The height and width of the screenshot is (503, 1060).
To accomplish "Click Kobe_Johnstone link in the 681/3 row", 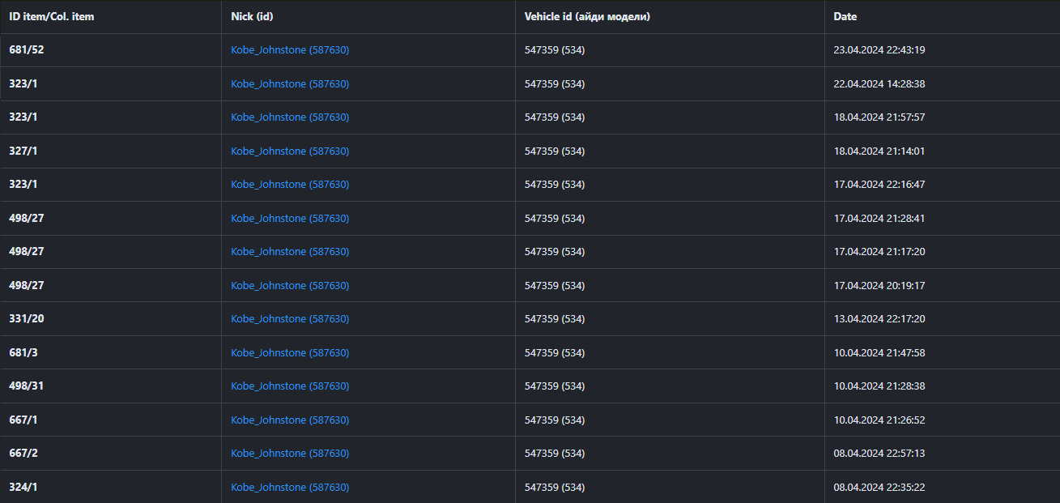I will 290,353.
